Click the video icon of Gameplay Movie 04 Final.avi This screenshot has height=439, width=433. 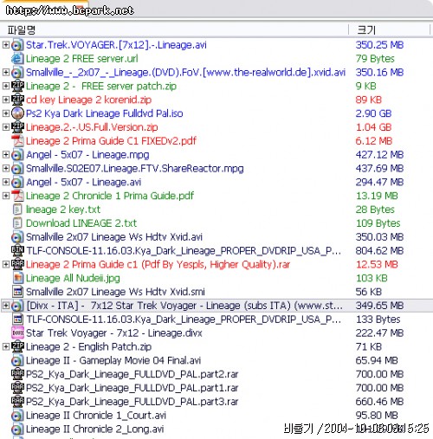pos(17,360)
